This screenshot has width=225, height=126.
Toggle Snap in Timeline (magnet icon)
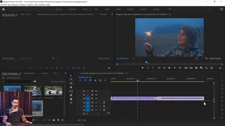coord(85,80)
